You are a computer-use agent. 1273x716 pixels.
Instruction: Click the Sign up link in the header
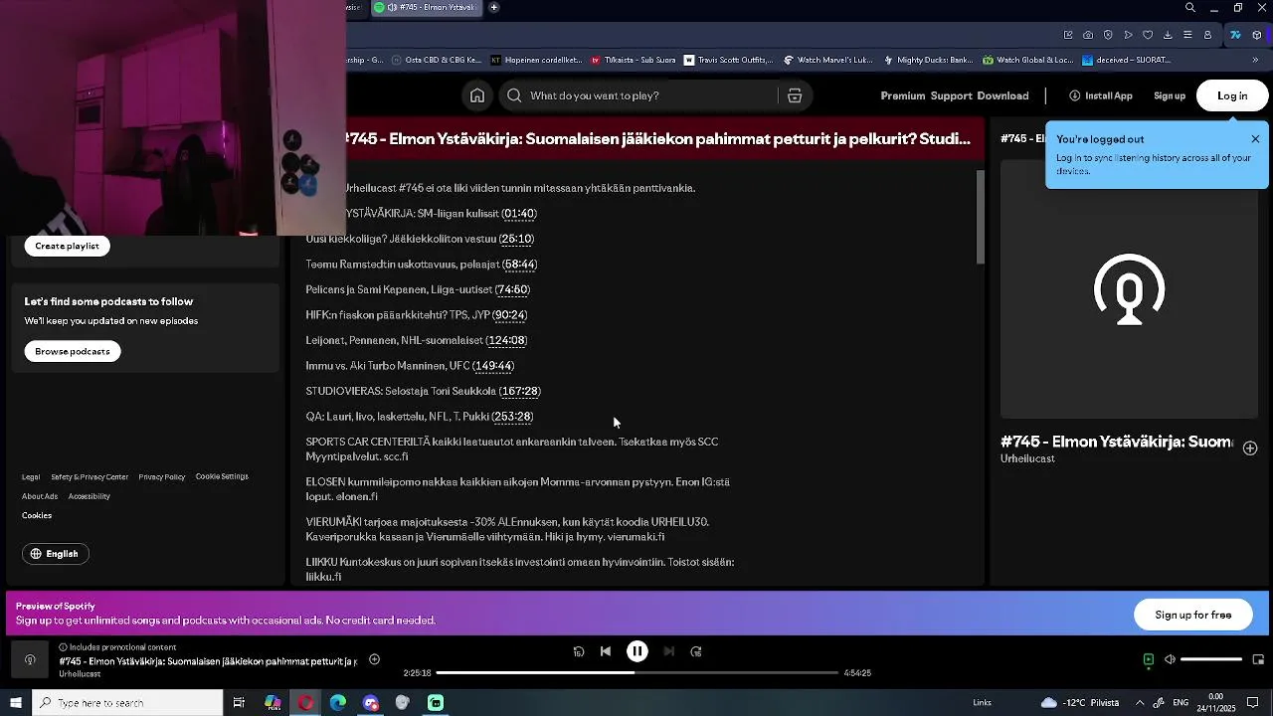tap(1170, 95)
